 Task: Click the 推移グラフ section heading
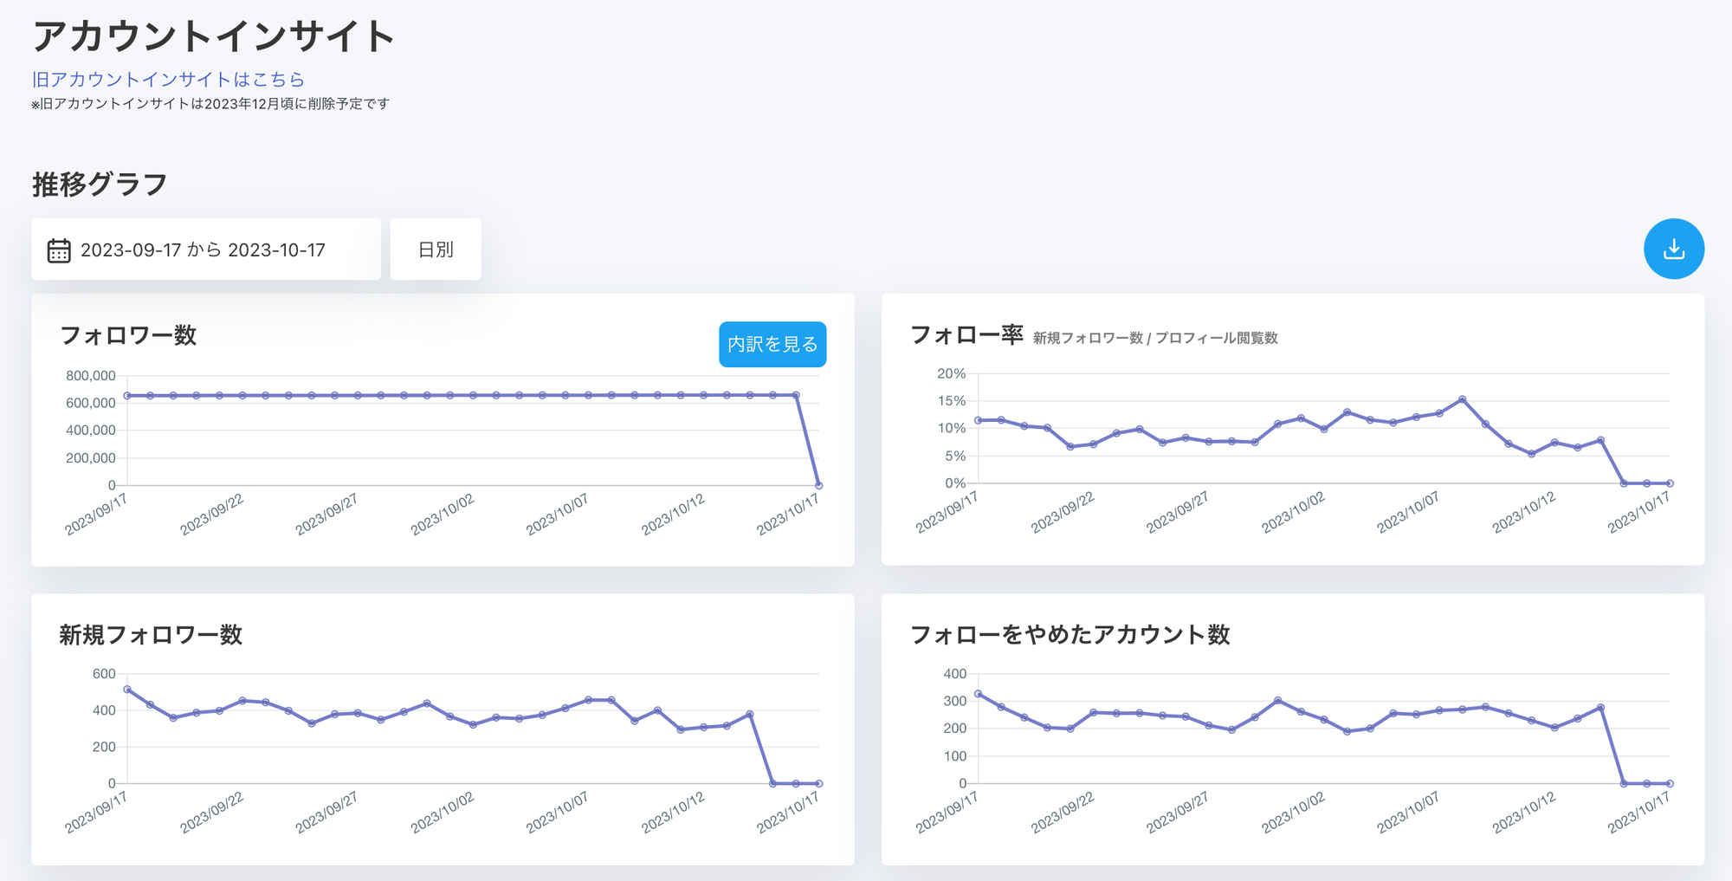100,185
